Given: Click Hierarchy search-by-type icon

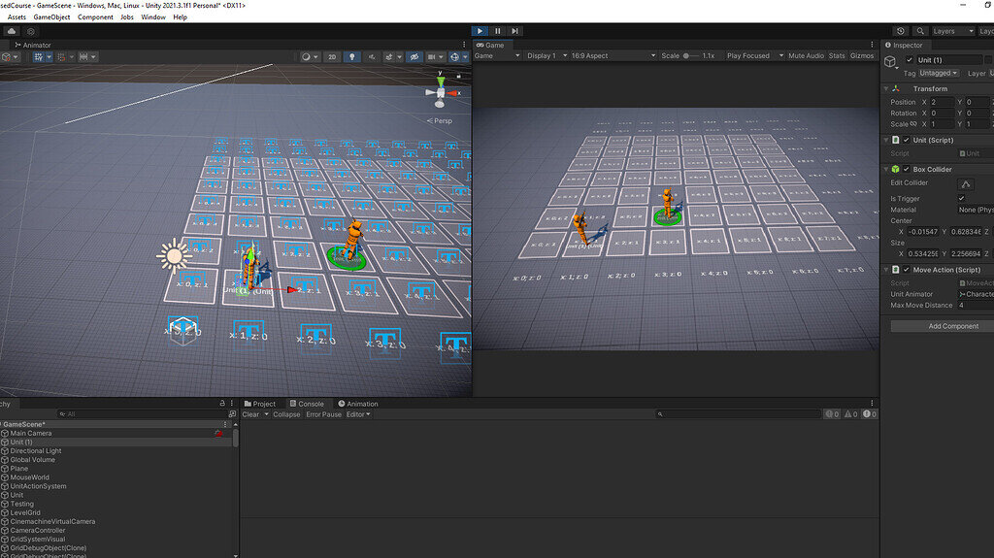Looking at the screenshot, I should coord(232,414).
